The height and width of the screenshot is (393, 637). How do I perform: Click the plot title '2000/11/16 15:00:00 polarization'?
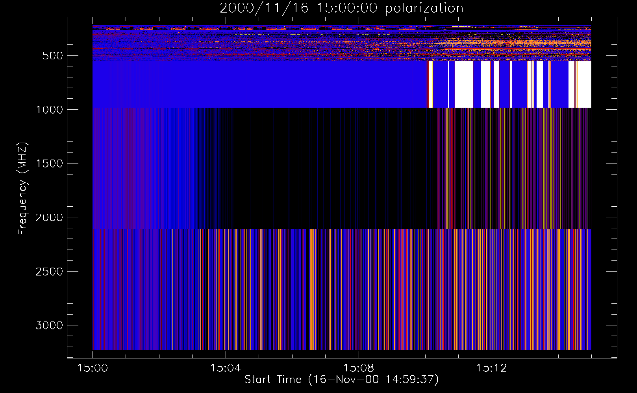tap(341, 8)
